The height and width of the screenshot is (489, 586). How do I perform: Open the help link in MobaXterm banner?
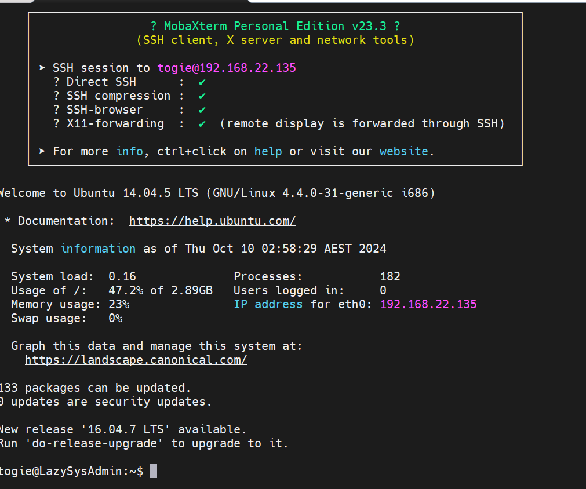268,151
